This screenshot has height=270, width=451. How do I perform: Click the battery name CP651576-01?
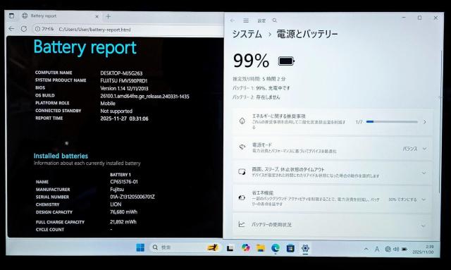(x=124, y=182)
